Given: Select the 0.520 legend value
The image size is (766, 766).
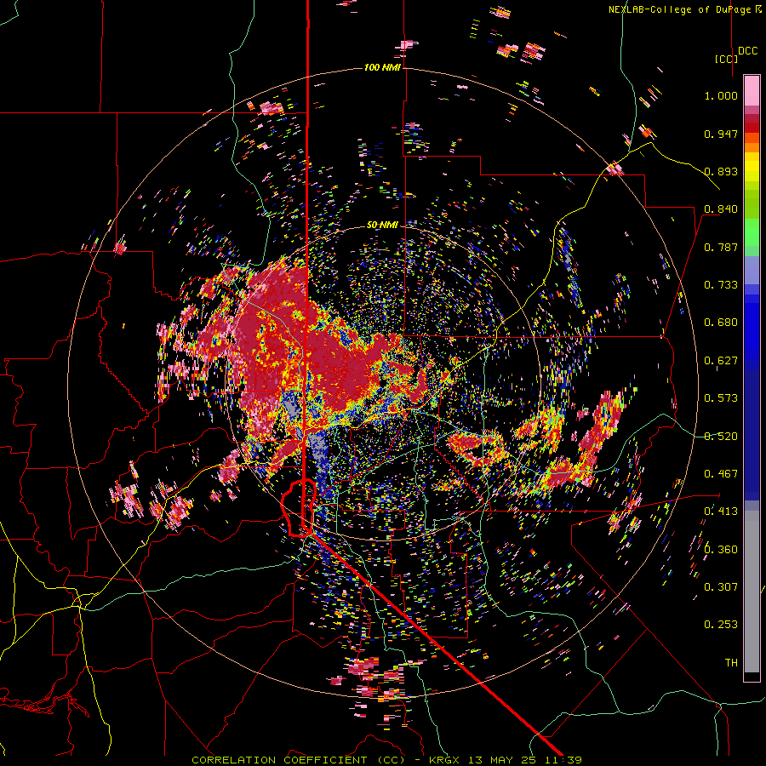Looking at the screenshot, I should pyautogui.click(x=721, y=436).
